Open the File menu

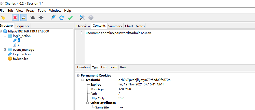(2, 11)
